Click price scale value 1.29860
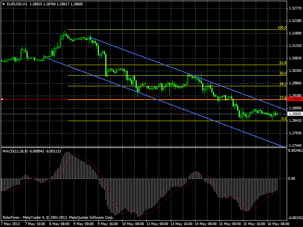The width and height of the screenshot is (303, 227). 295,83
